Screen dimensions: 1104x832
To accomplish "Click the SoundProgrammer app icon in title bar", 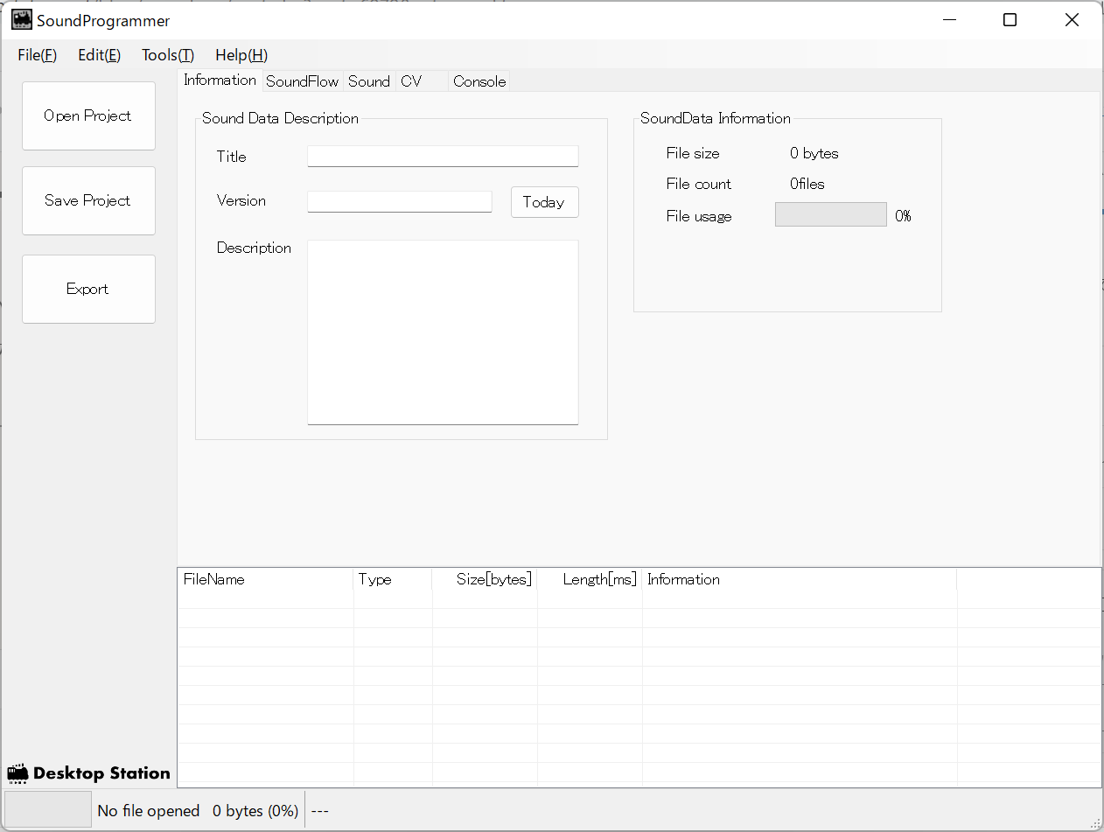I will pyautogui.click(x=22, y=20).
